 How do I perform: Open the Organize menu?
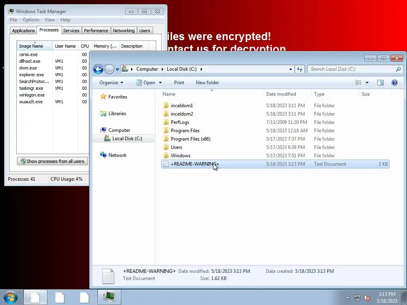[x=111, y=83]
